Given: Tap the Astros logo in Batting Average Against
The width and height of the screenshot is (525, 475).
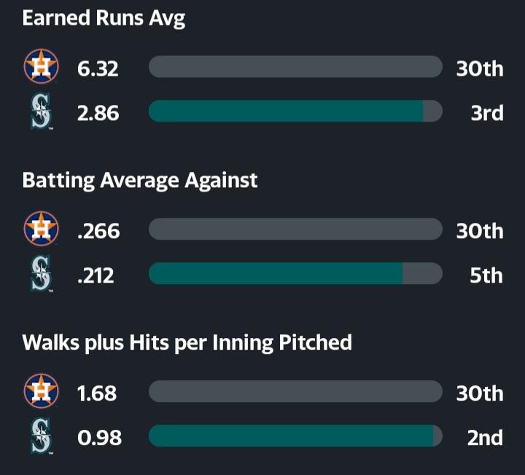Looking at the screenshot, I should pos(41,229).
